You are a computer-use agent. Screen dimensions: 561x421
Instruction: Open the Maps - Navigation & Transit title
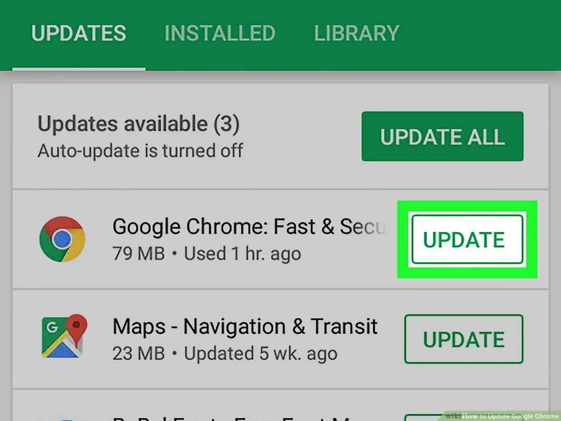(x=245, y=326)
